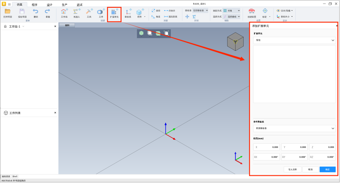Click the 打开项目 (Open Project) folder icon
Viewport: 340px width, 183px height.
[7, 11]
